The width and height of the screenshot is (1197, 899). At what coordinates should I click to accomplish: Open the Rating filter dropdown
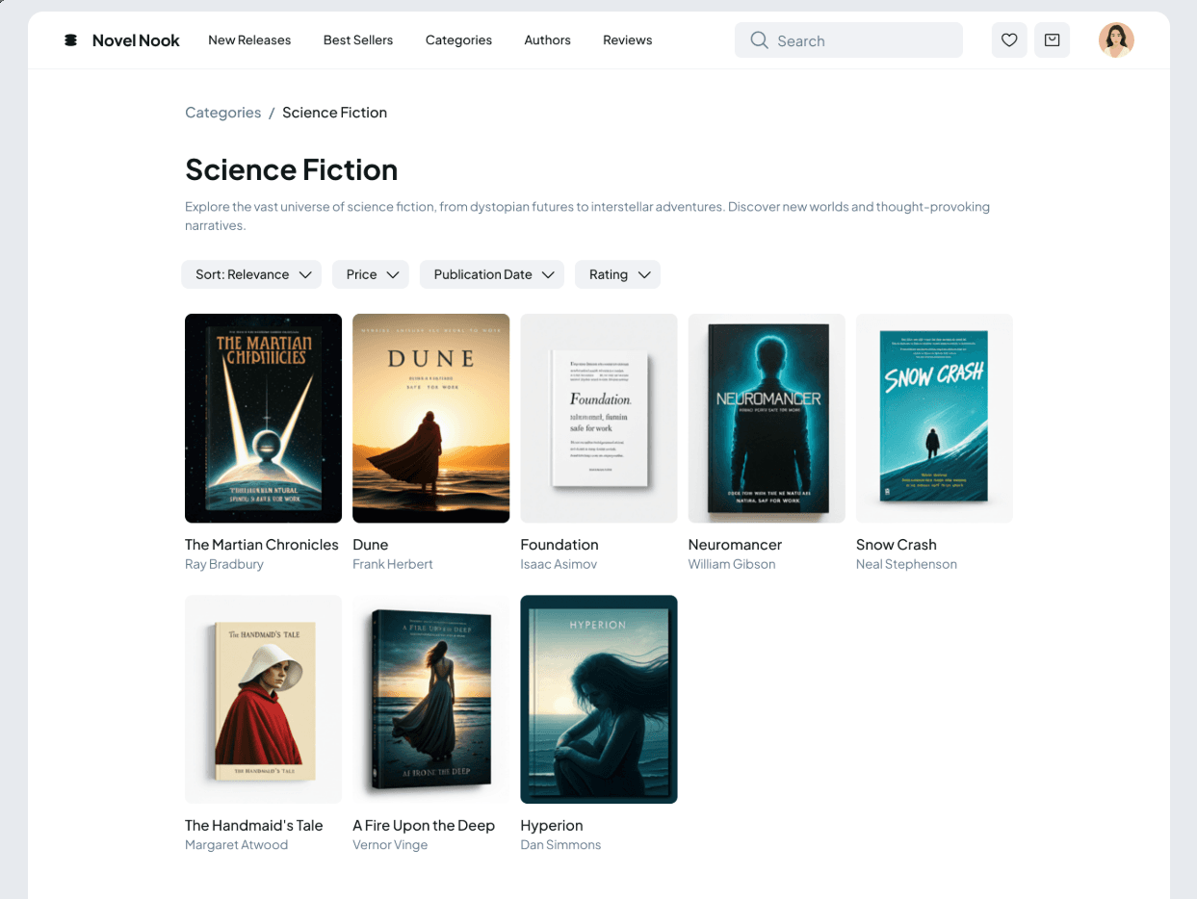617,274
